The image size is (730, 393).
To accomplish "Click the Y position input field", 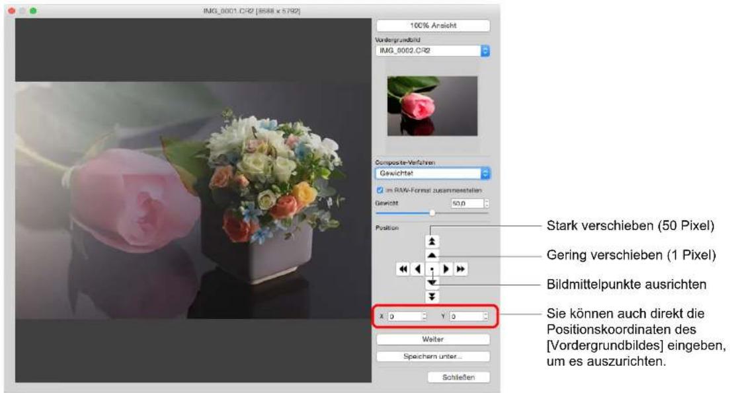I will 466,316.
